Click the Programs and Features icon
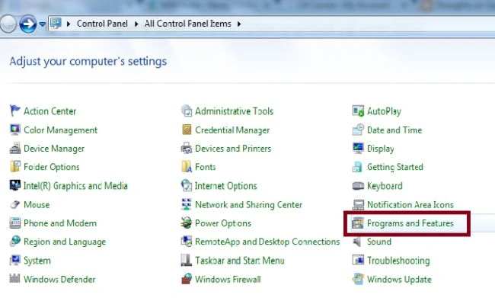495x298 pixels. point(358,223)
